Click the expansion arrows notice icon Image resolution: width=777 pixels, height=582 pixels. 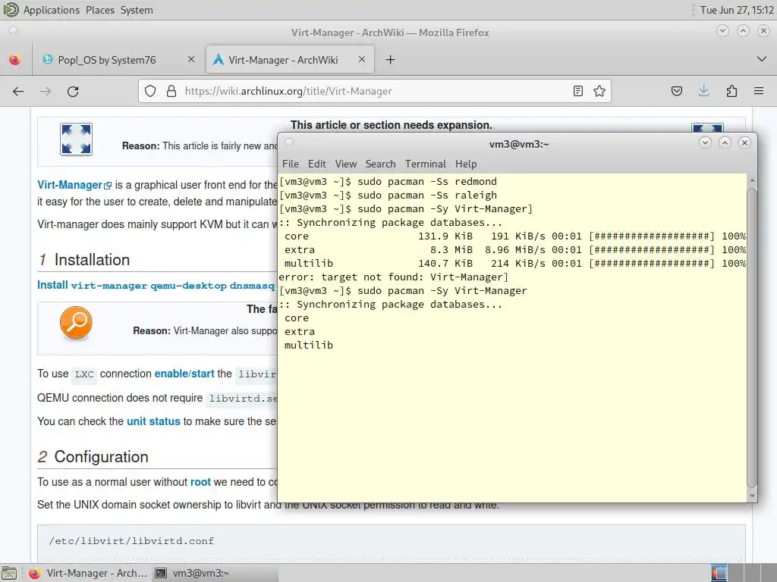point(76,139)
